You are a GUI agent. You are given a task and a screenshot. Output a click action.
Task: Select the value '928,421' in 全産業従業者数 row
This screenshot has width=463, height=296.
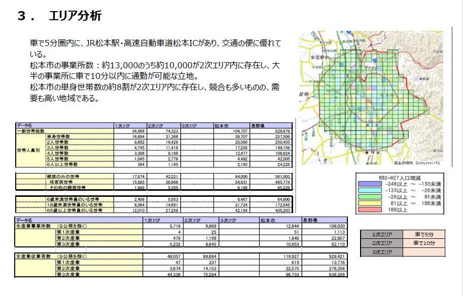click(x=337, y=257)
